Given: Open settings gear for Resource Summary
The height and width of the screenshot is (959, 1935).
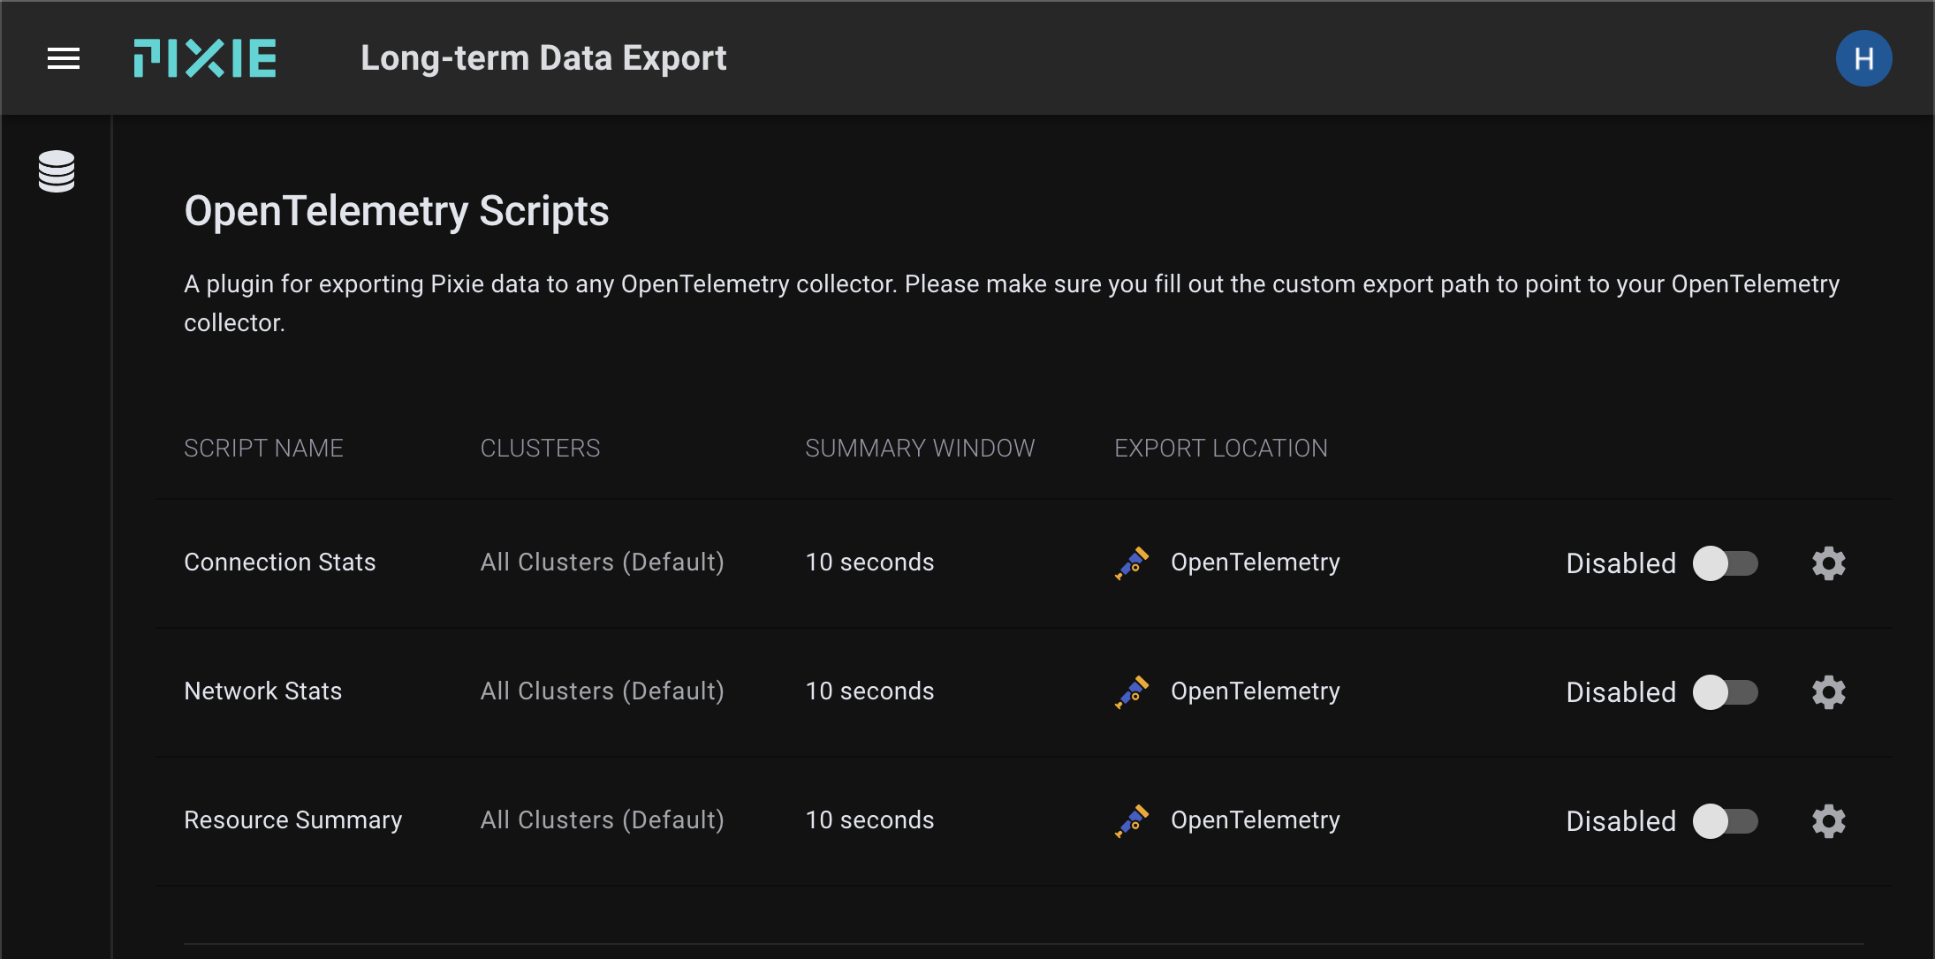Looking at the screenshot, I should [1828, 821].
